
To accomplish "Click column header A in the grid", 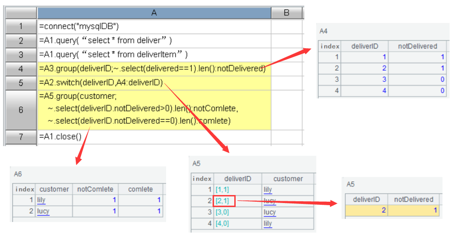I will (x=154, y=13).
